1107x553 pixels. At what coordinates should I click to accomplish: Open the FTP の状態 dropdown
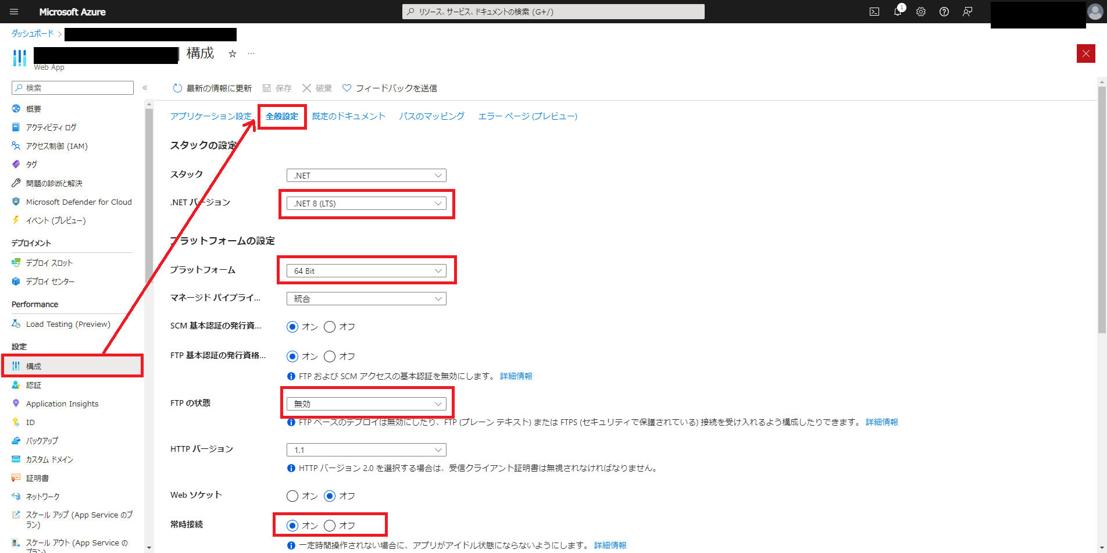[366, 404]
